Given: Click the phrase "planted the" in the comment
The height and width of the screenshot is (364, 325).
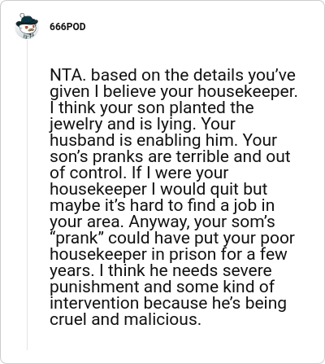Looking at the screenshot, I should [x=211, y=107].
